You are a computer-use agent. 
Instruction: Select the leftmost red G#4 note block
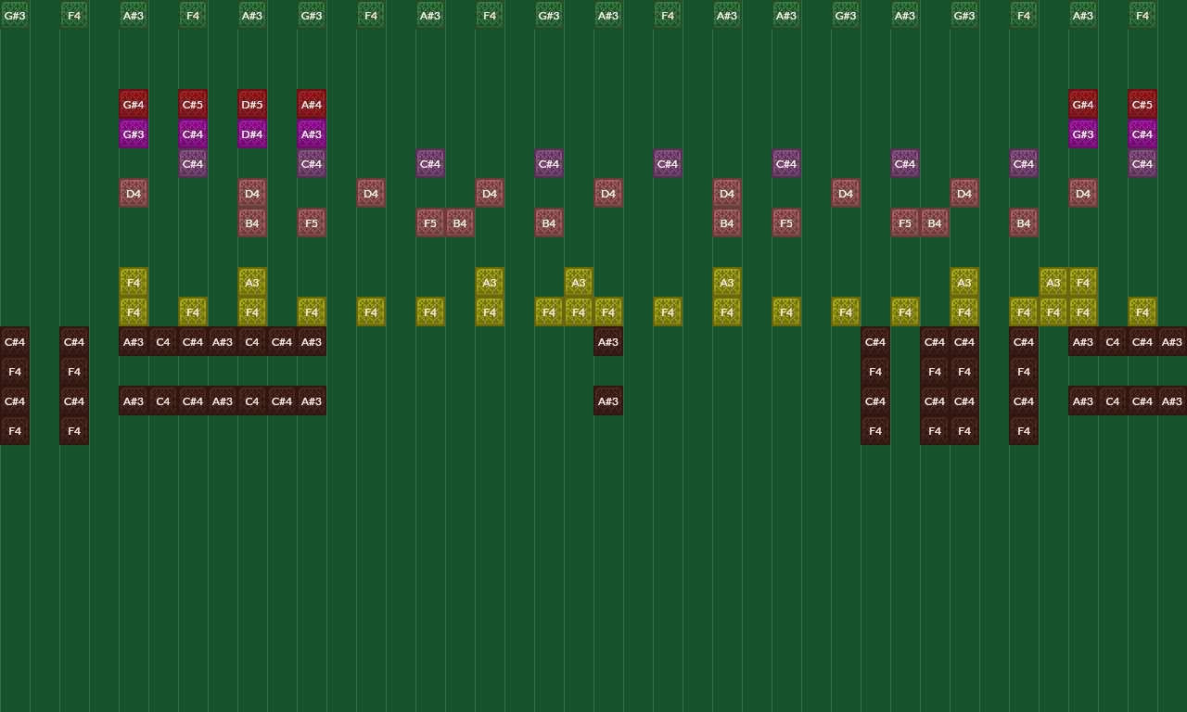coord(134,104)
